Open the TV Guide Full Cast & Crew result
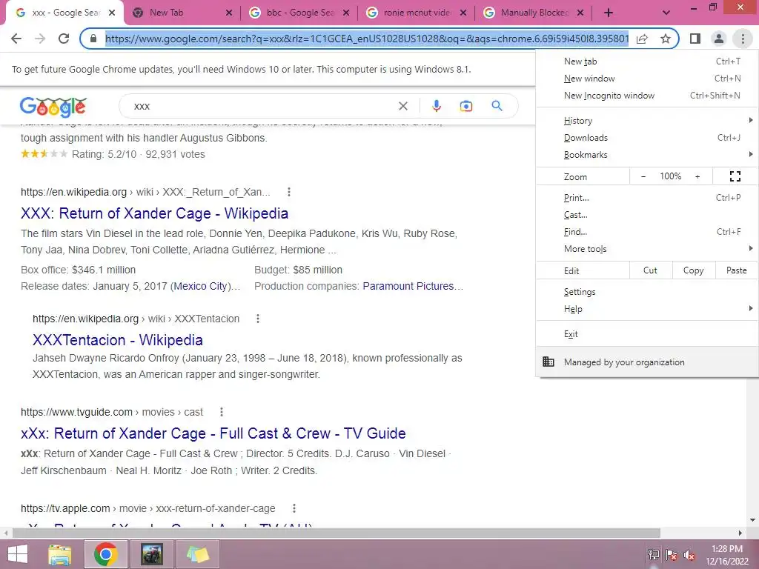The image size is (759, 569). point(213,433)
